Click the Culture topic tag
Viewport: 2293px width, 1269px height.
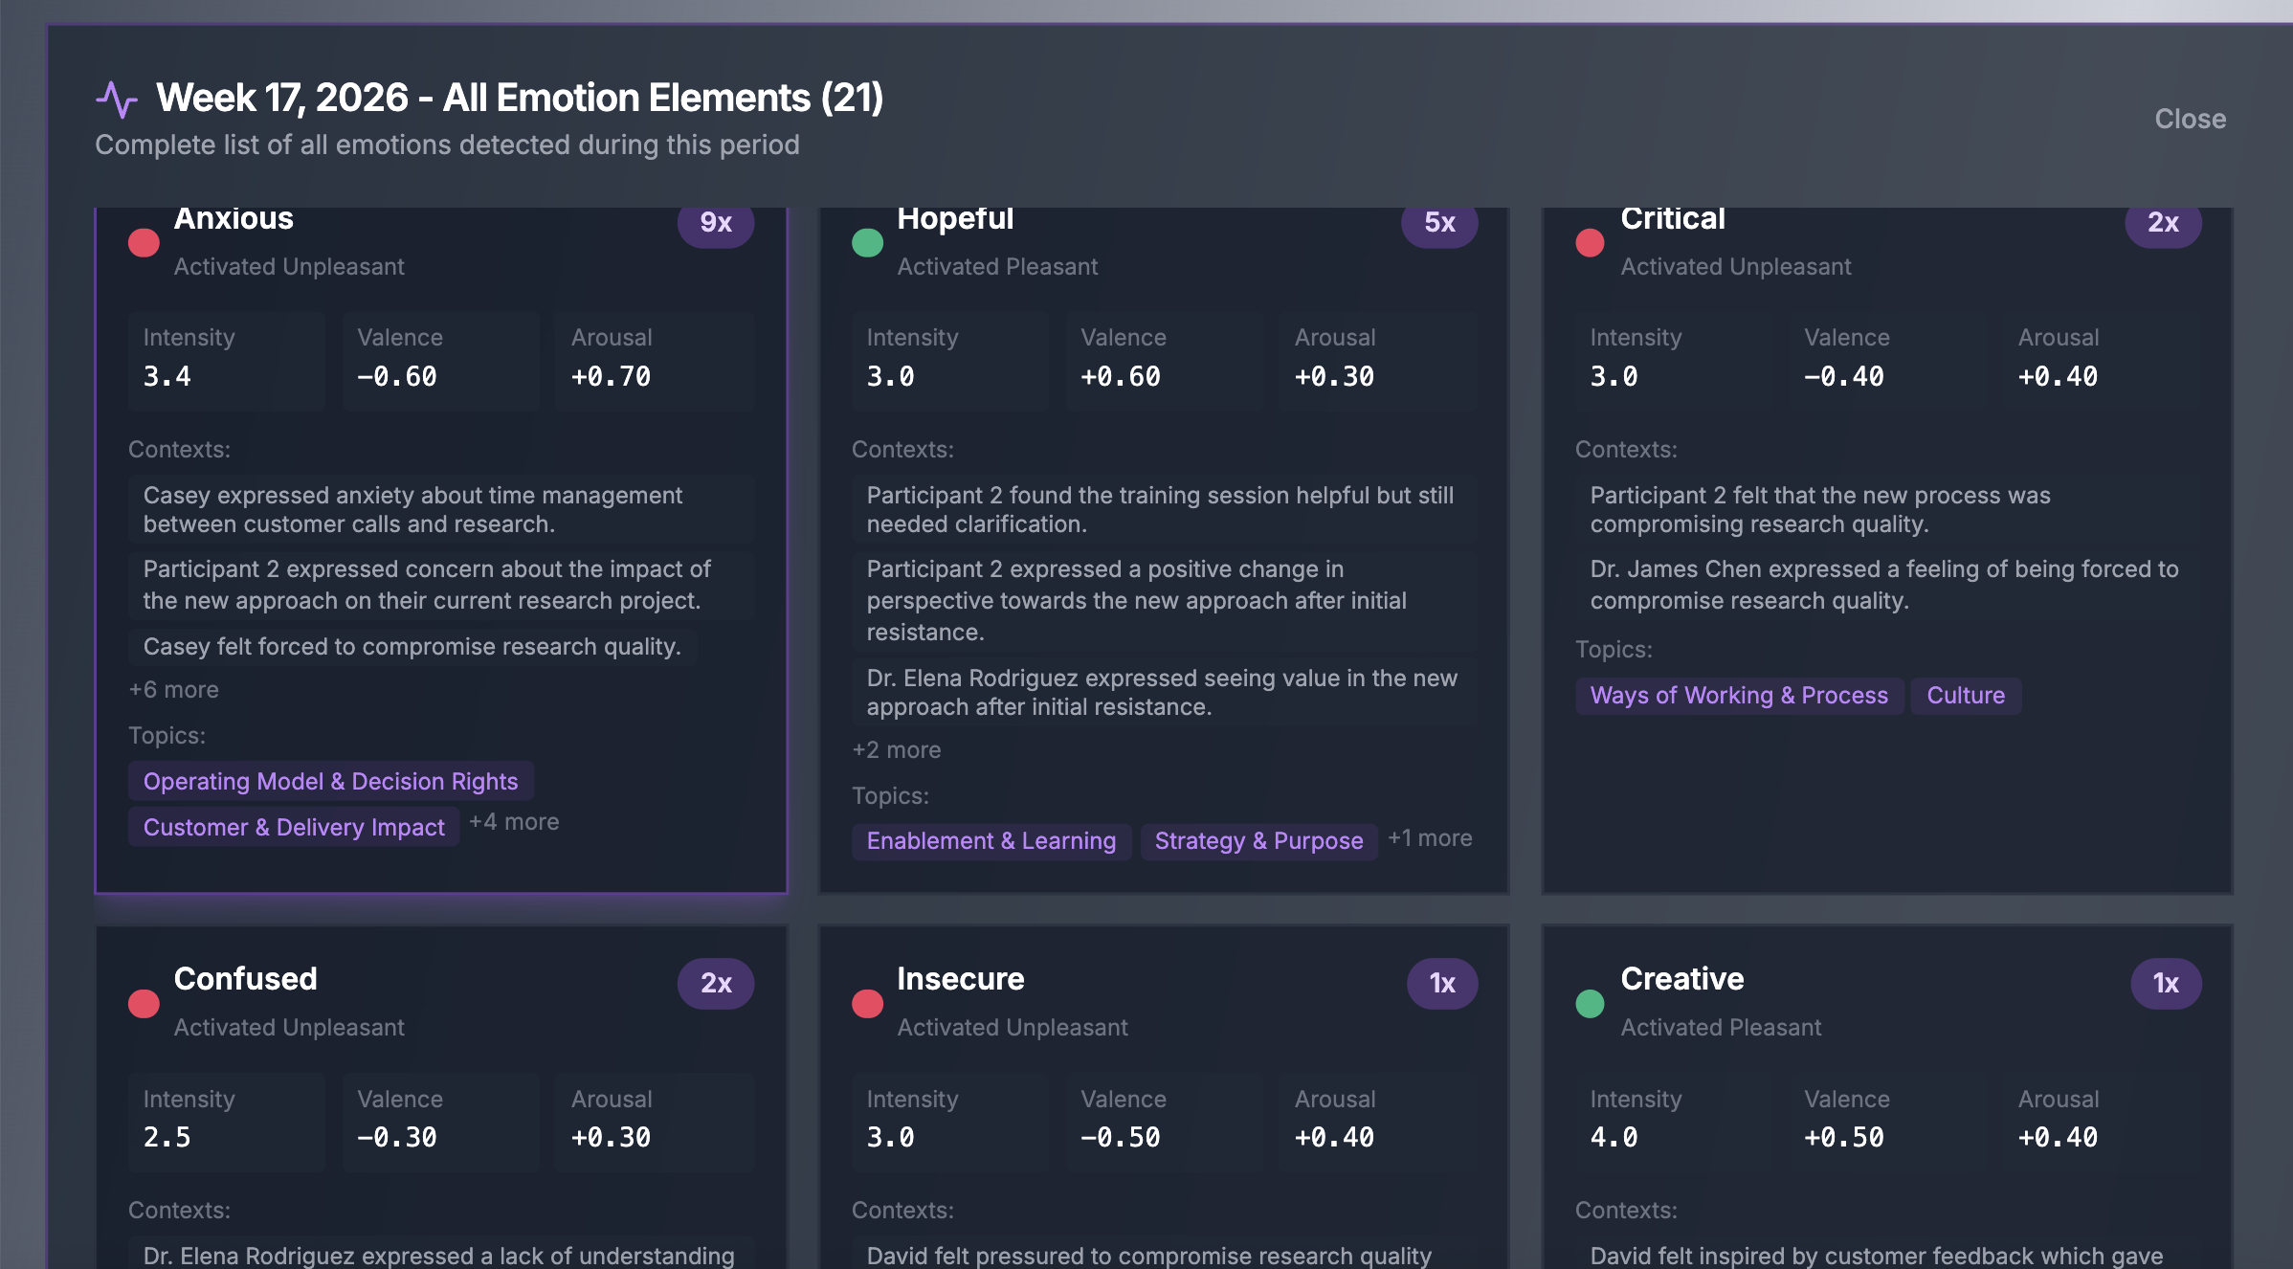pyautogui.click(x=1965, y=695)
